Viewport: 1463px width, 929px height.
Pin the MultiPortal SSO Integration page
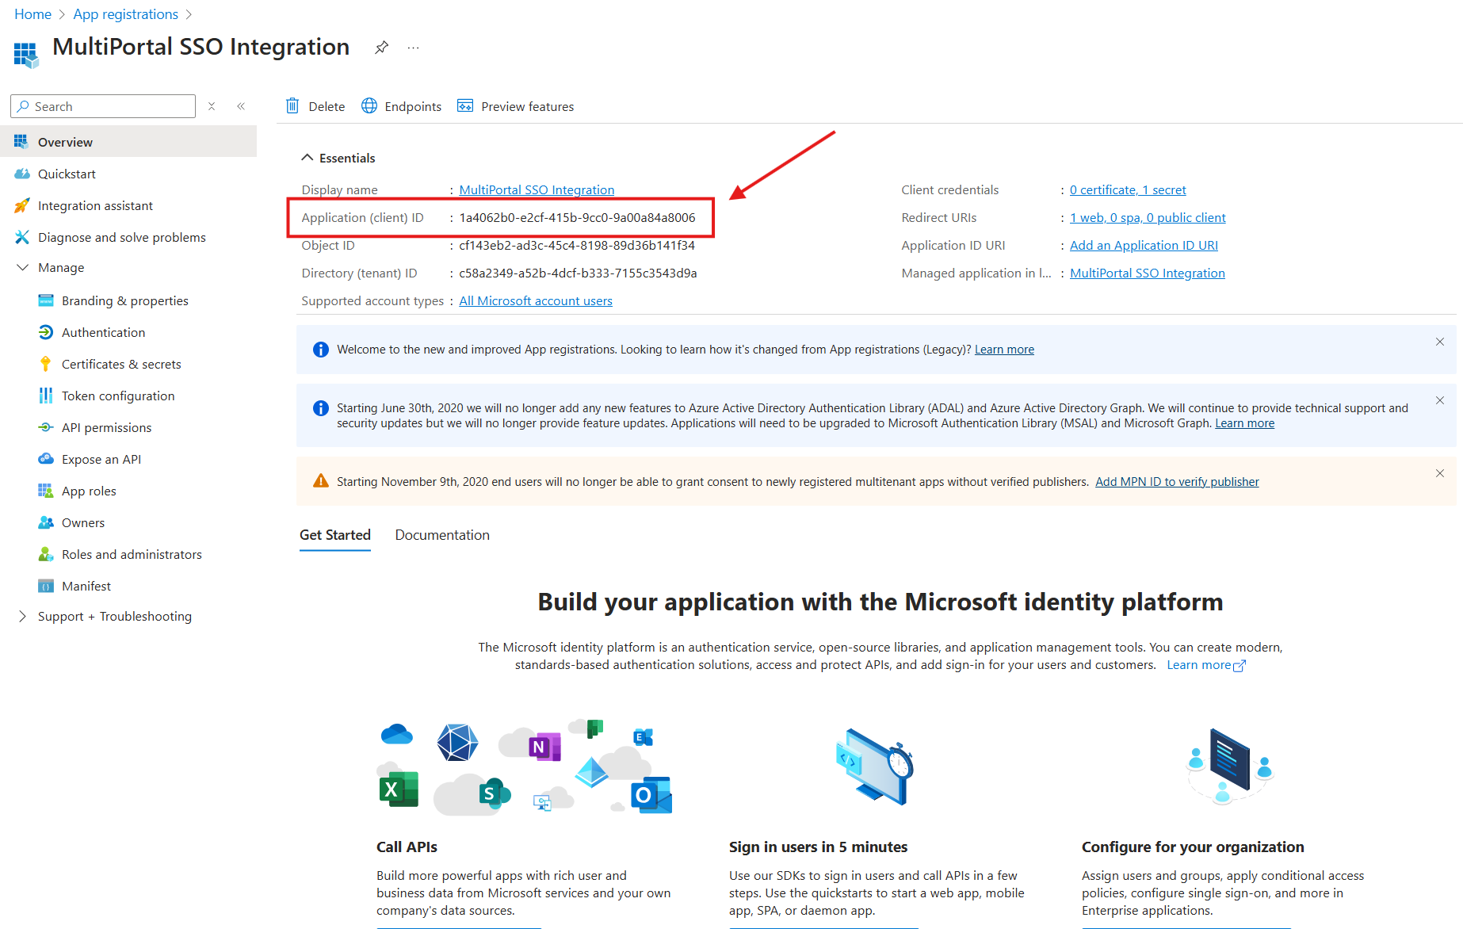tap(381, 48)
